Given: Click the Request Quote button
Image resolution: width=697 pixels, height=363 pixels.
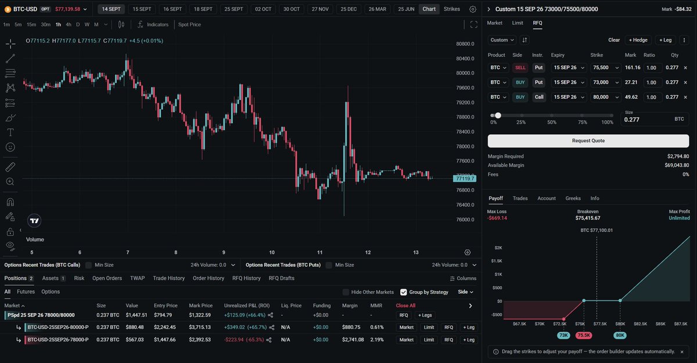Looking at the screenshot, I should pos(588,141).
